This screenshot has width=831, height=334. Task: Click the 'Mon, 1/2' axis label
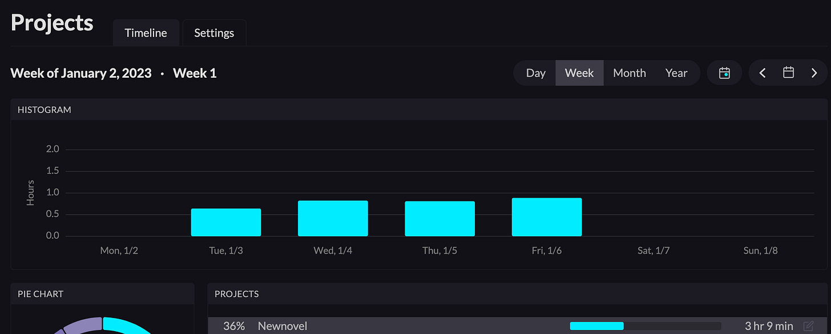tap(119, 251)
